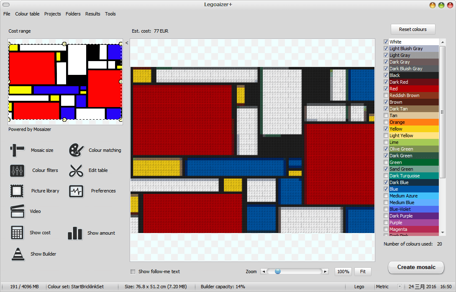456x292 pixels.
Task: Tick the Show follow-me text checkbox
Action: tap(133, 272)
